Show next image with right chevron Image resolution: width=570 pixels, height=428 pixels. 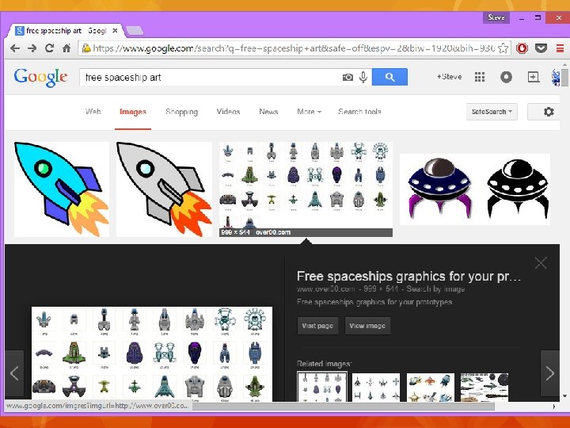point(550,373)
